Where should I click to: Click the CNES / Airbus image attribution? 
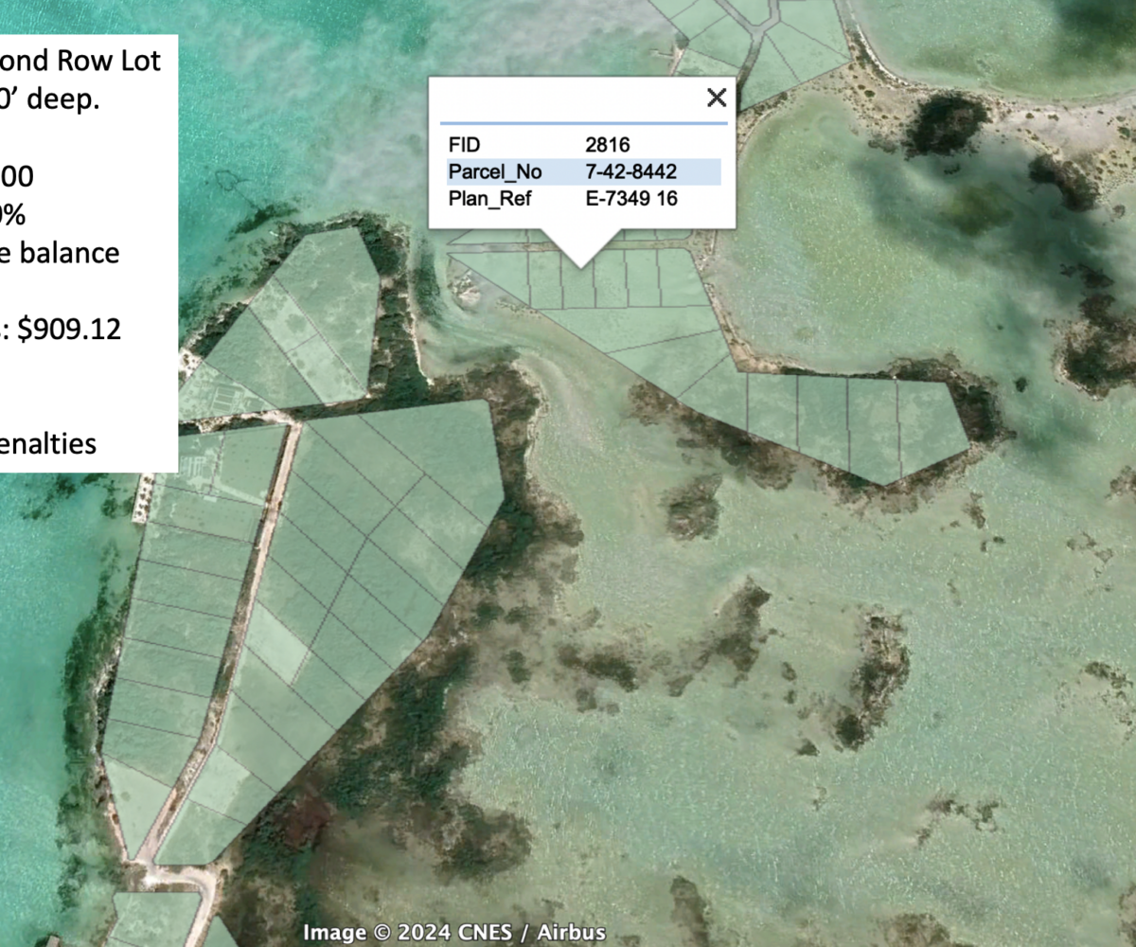click(453, 933)
